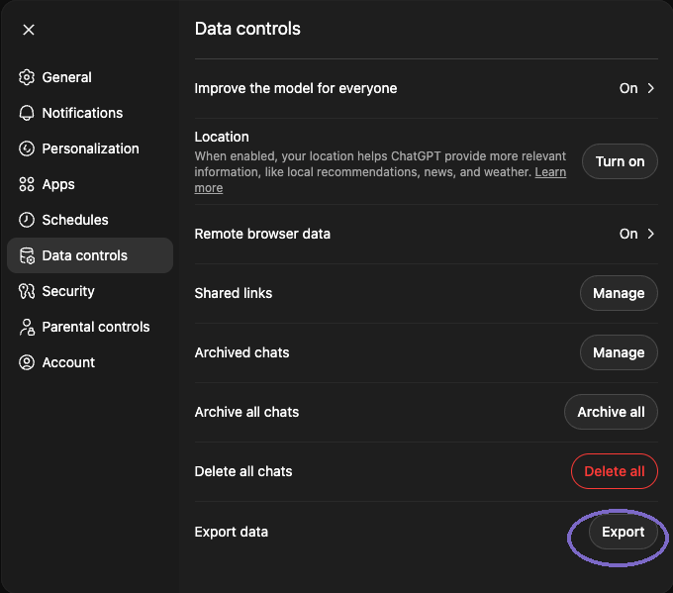The height and width of the screenshot is (593, 673).
Task: Switch to Personalization settings tab
Action: point(90,148)
